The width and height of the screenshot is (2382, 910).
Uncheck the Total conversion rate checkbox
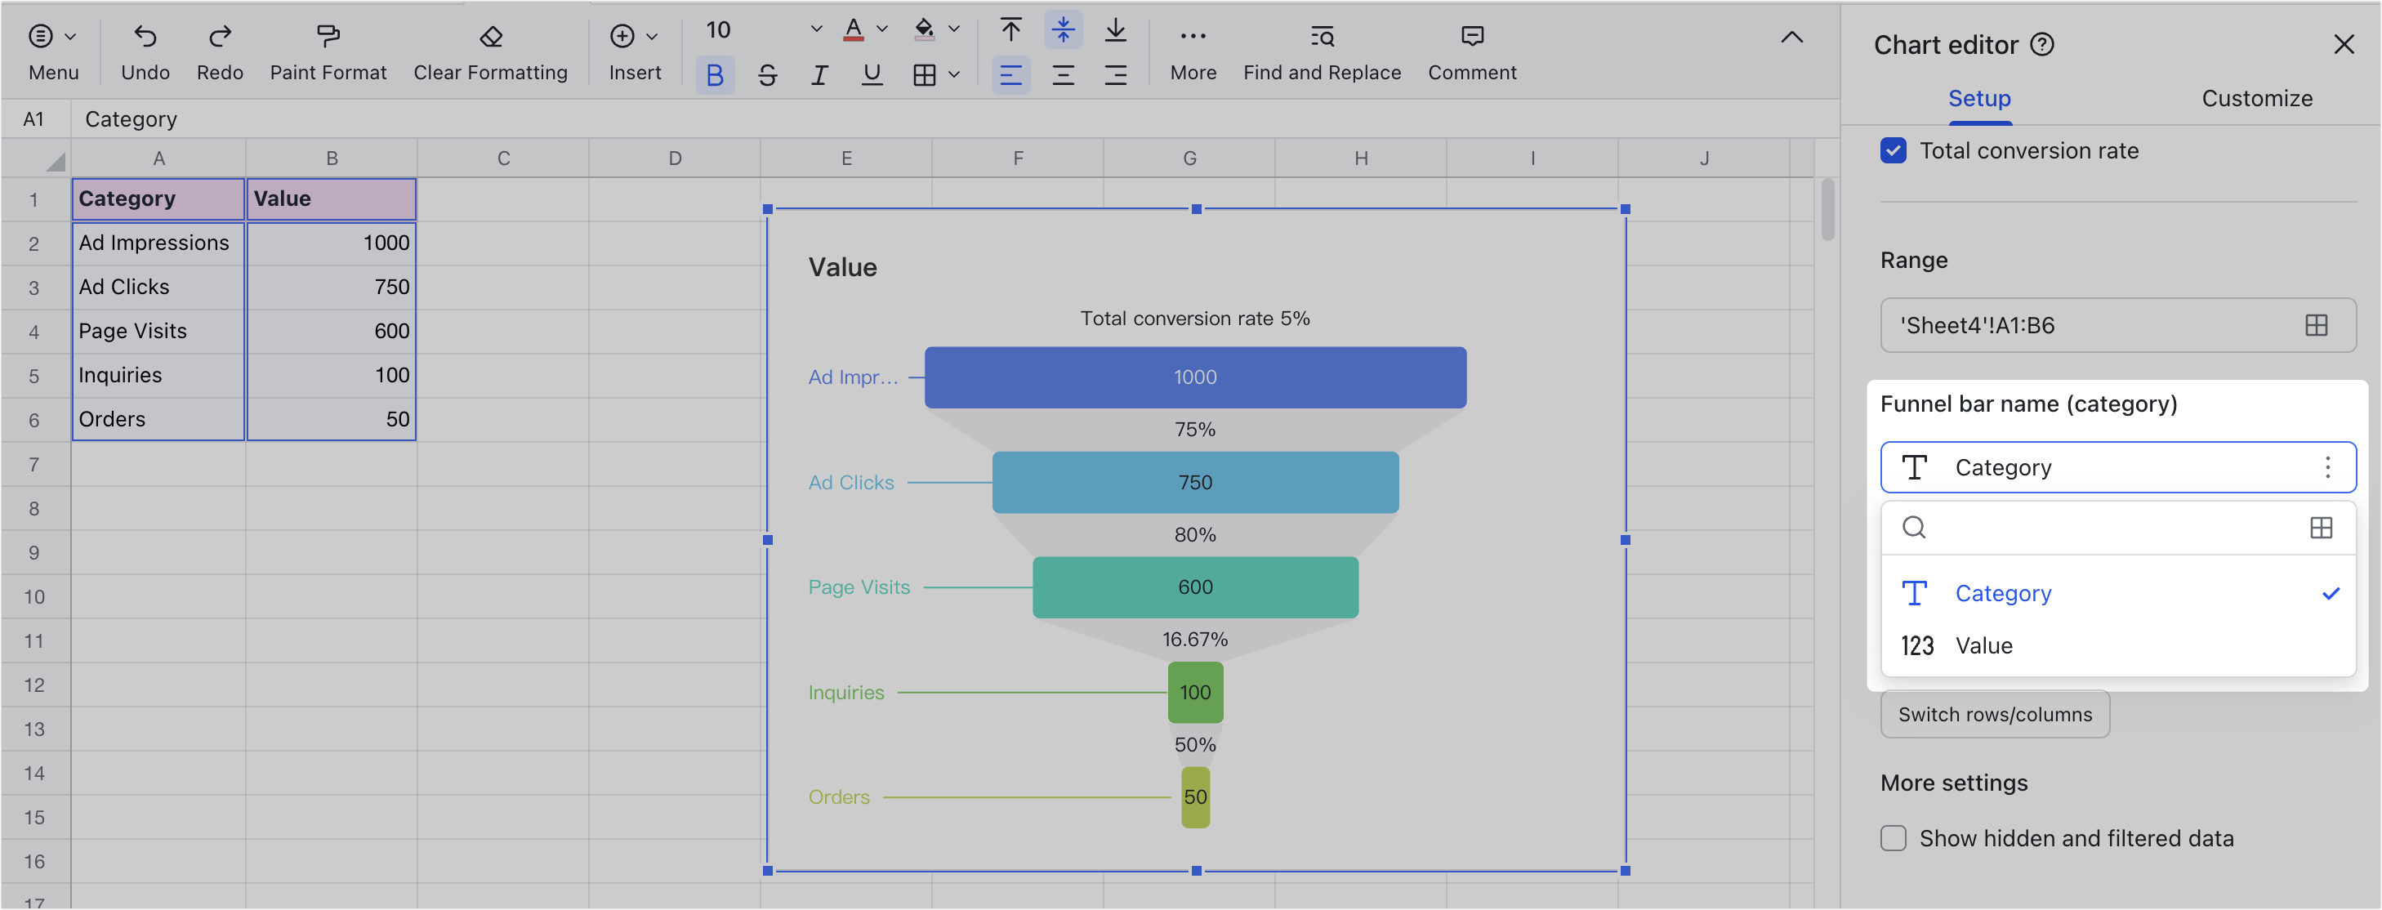pyautogui.click(x=1893, y=151)
